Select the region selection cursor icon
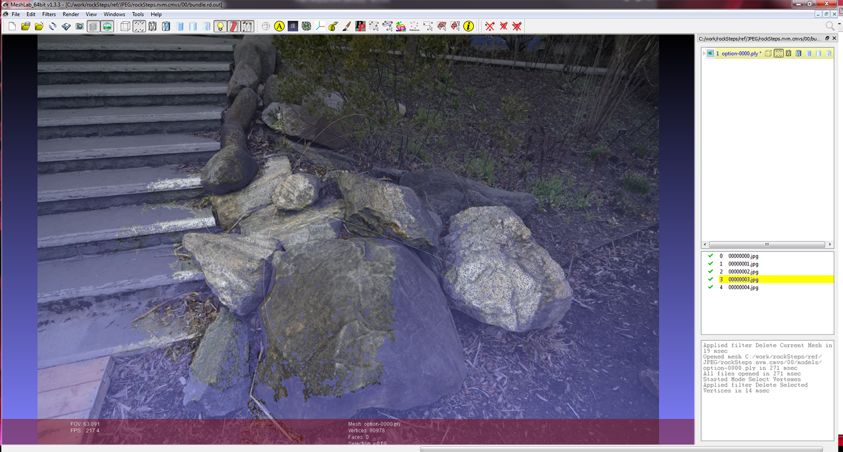Image resolution: width=843 pixels, height=452 pixels. (387, 26)
